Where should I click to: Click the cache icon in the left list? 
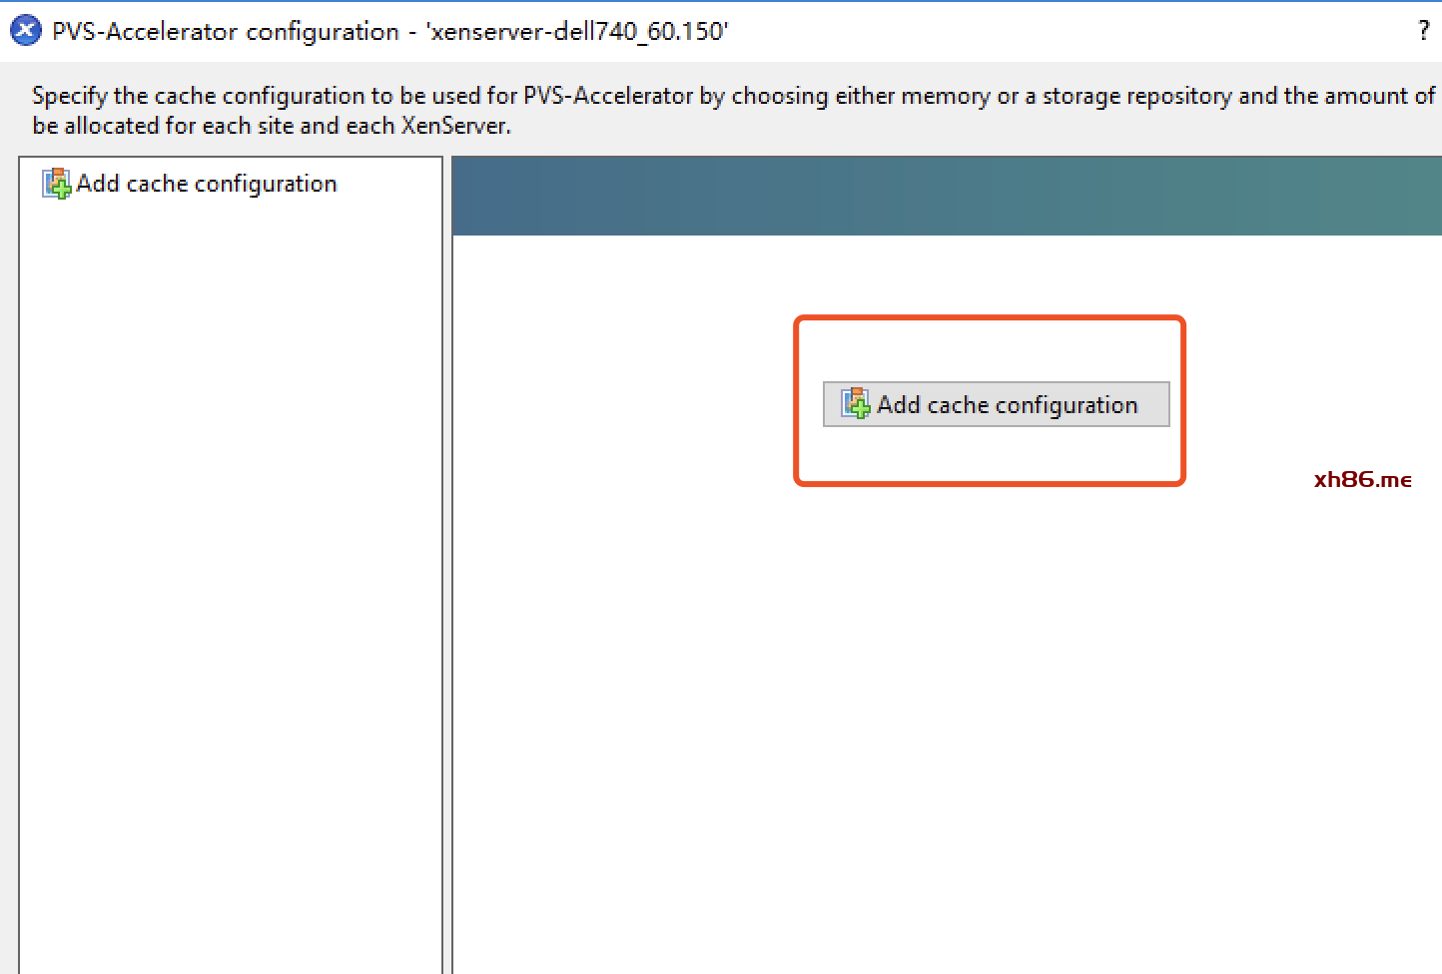pos(56,184)
